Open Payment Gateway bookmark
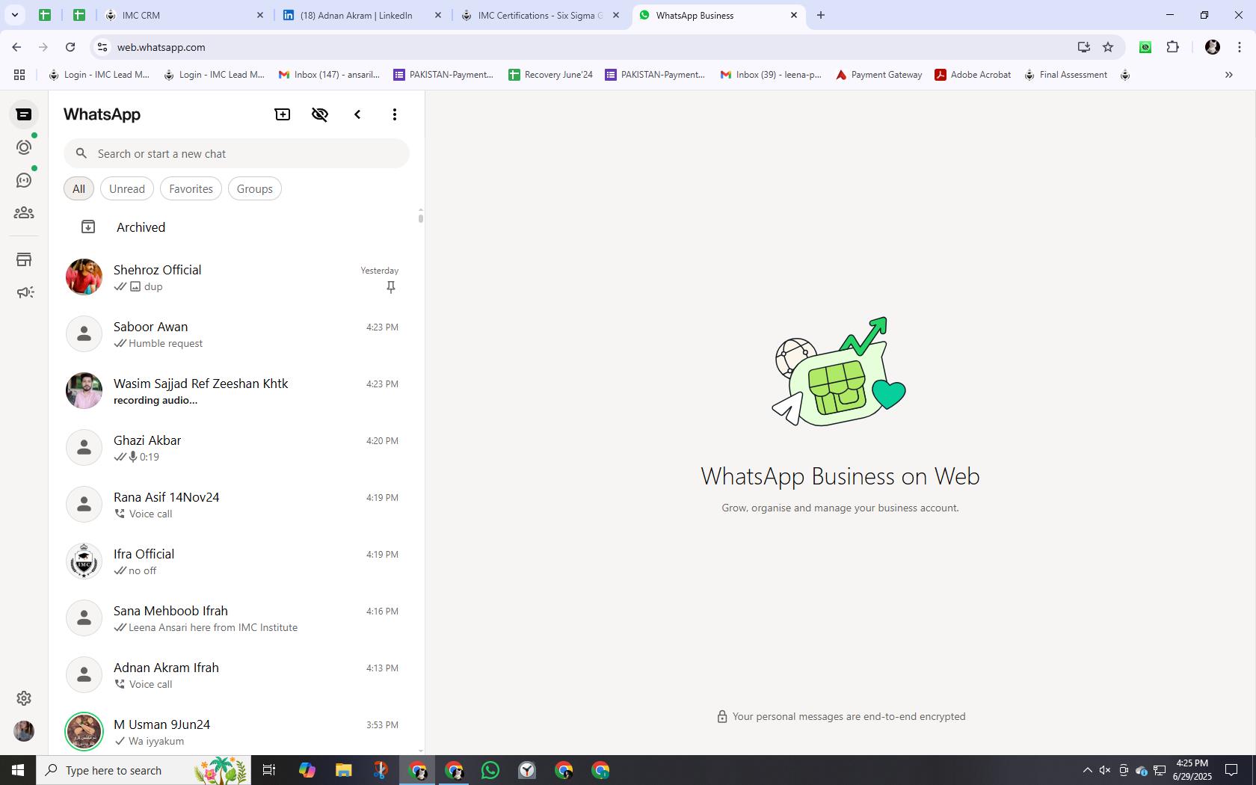This screenshot has height=785, width=1256. coord(878,75)
